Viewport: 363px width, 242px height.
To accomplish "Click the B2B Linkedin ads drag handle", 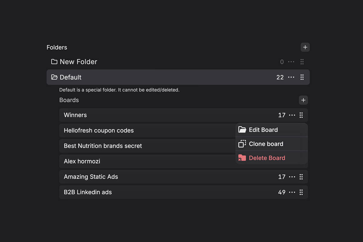I will (301, 192).
